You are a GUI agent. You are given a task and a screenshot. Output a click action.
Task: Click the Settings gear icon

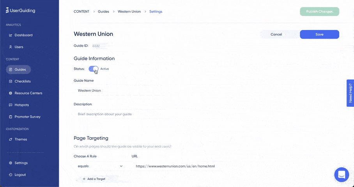tap(11, 163)
